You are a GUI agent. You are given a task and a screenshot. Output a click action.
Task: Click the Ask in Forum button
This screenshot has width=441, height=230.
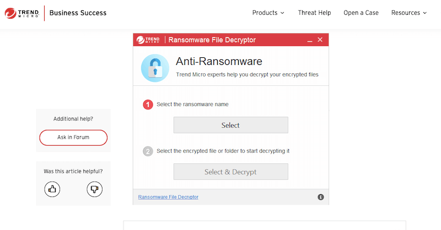(73, 138)
